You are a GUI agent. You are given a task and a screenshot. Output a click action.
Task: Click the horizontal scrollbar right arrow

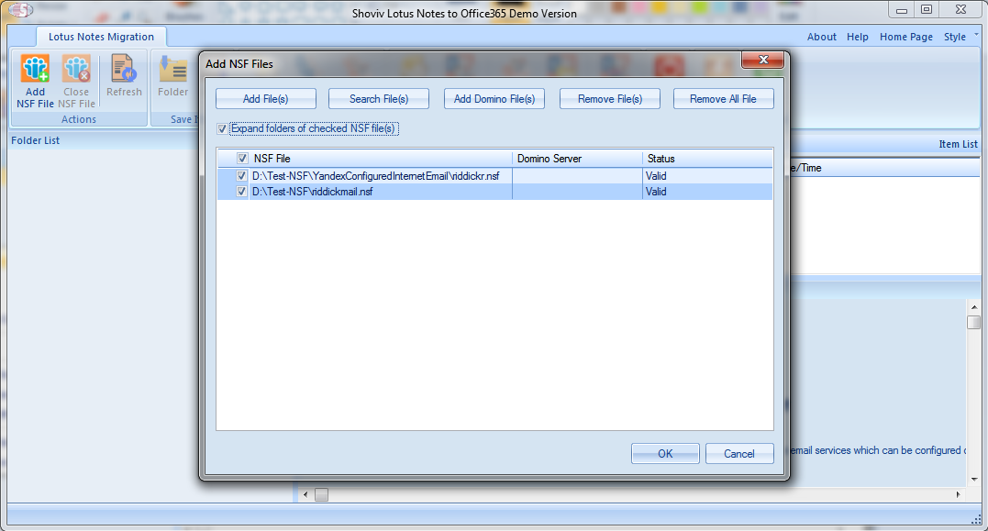(959, 494)
